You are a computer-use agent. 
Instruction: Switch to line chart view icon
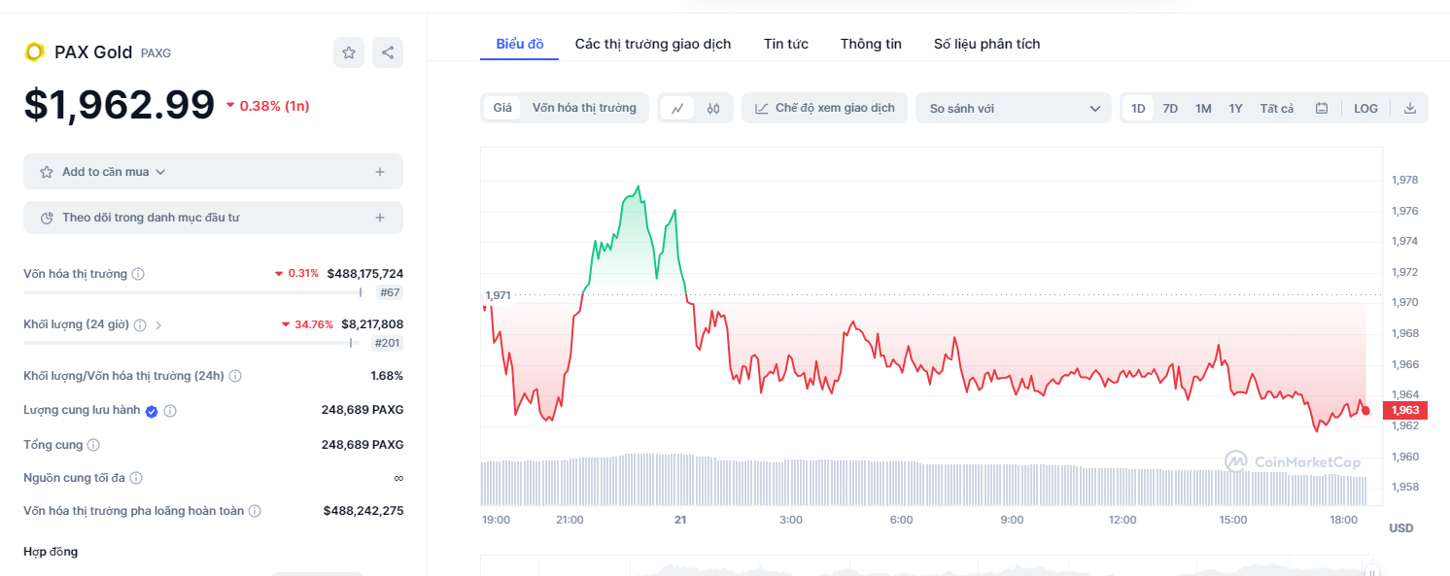(677, 109)
